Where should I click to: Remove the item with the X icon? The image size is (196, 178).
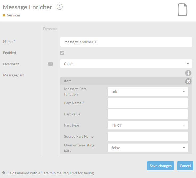click(188, 81)
